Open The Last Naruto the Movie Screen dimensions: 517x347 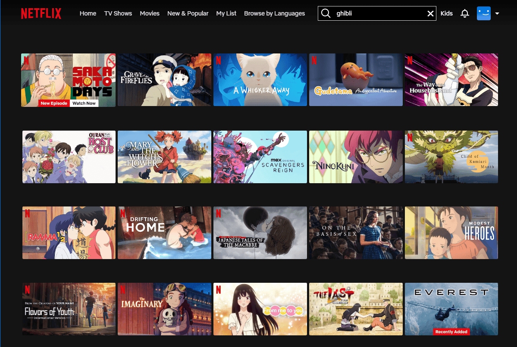pyautogui.click(x=356, y=309)
